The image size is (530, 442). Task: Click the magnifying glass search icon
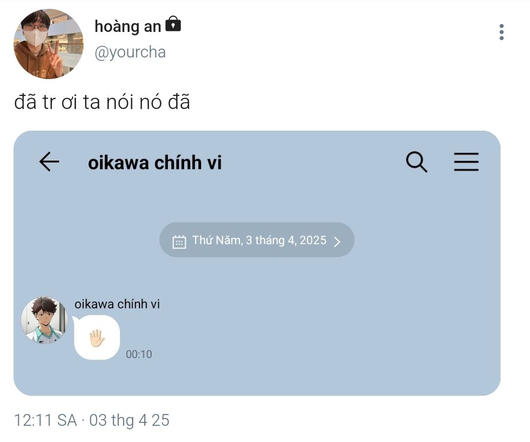point(417,162)
